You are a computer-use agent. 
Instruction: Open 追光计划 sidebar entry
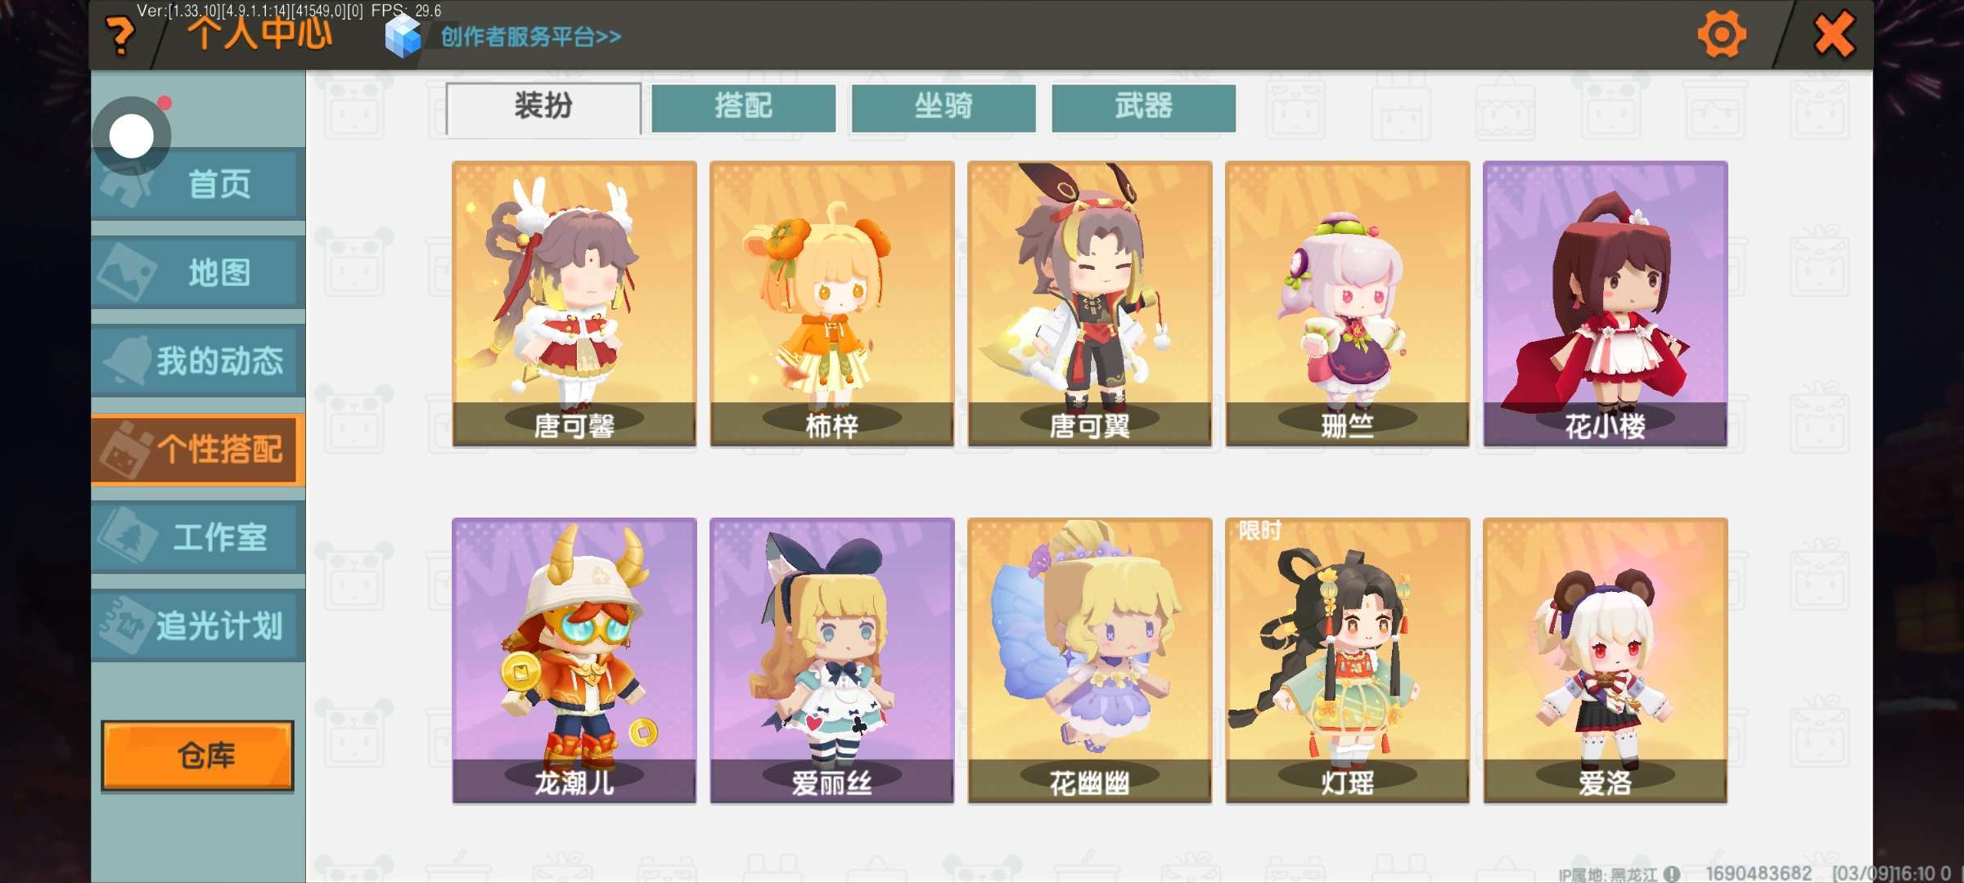198,625
